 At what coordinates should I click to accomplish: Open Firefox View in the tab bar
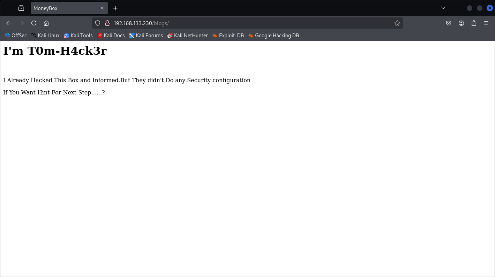coord(21,8)
